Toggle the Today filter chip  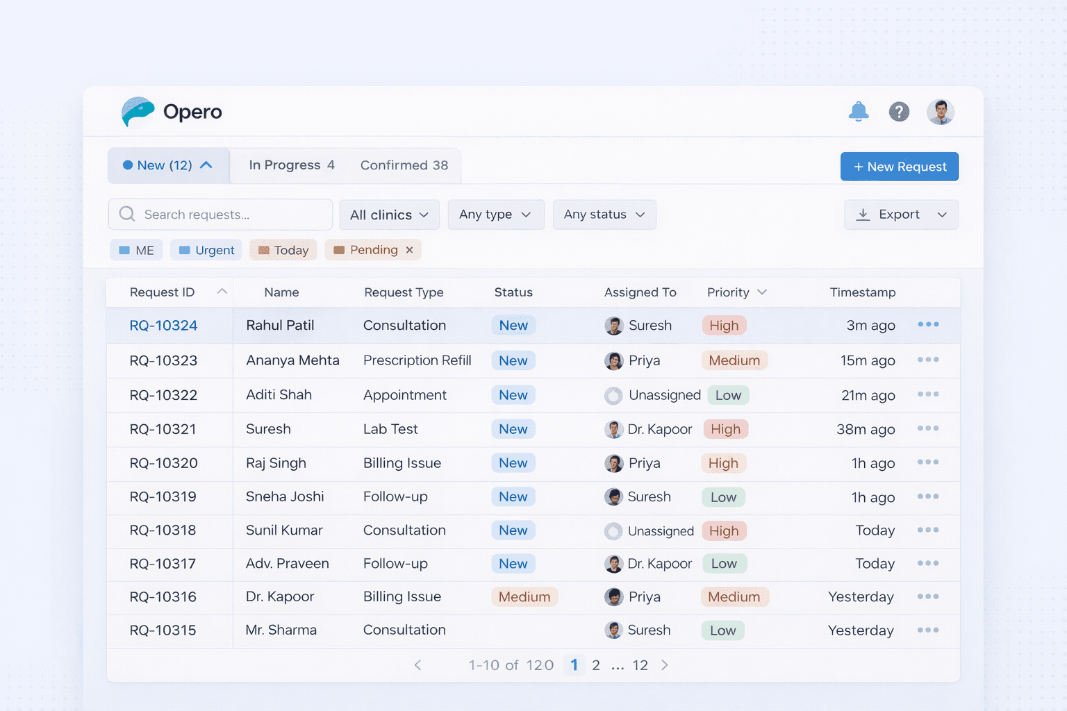click(283, 249)
